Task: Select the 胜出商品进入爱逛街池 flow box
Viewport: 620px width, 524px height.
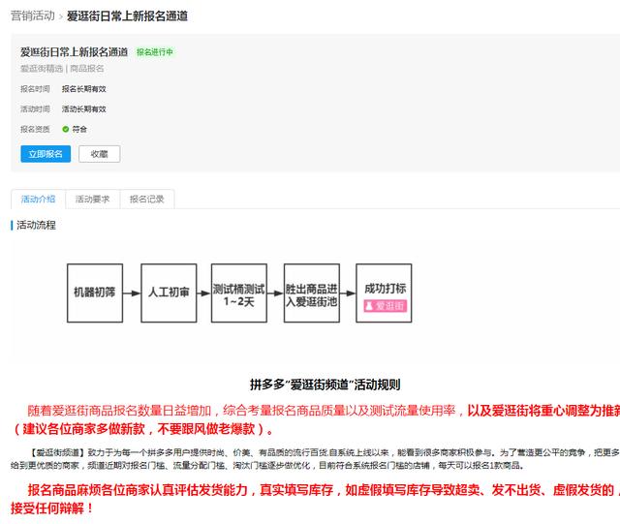Action: [x=312, y=293]
